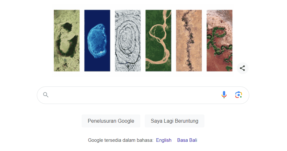Switch language to Basa Bali

pos(187,140)
